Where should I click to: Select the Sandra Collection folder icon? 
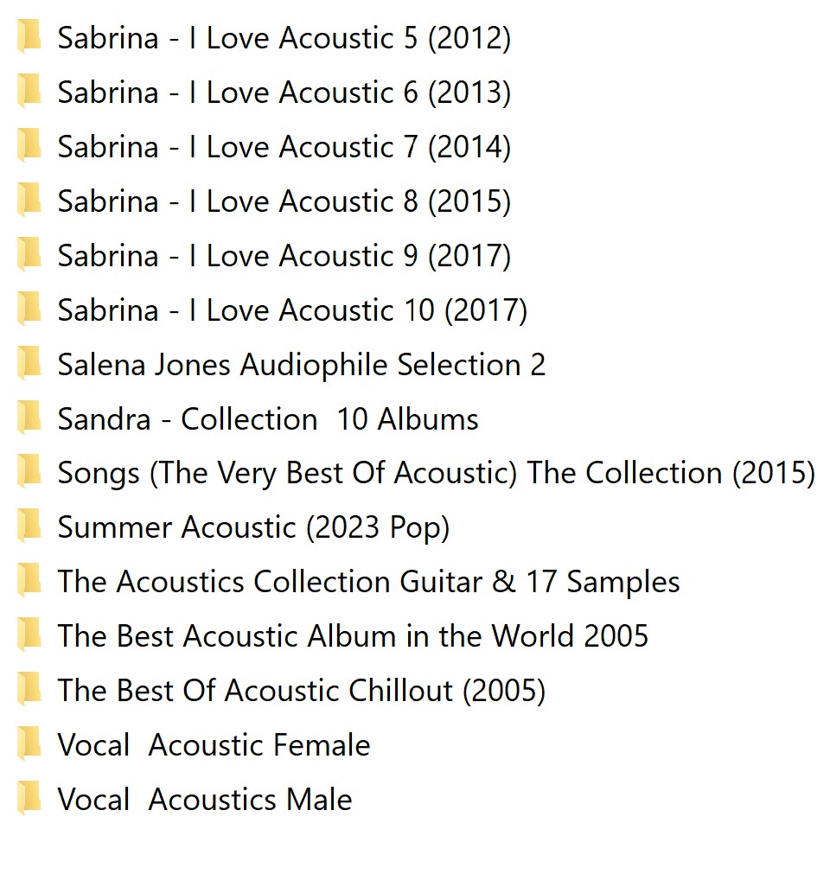click(x=29, y=418)
